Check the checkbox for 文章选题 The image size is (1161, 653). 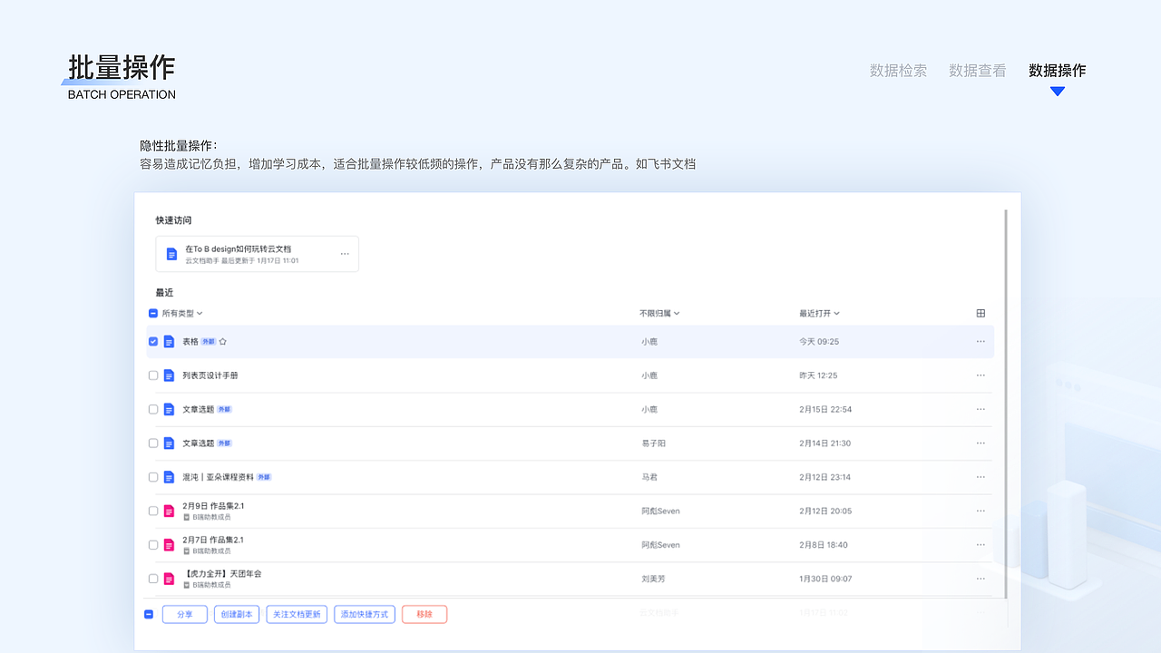[153, 409]
